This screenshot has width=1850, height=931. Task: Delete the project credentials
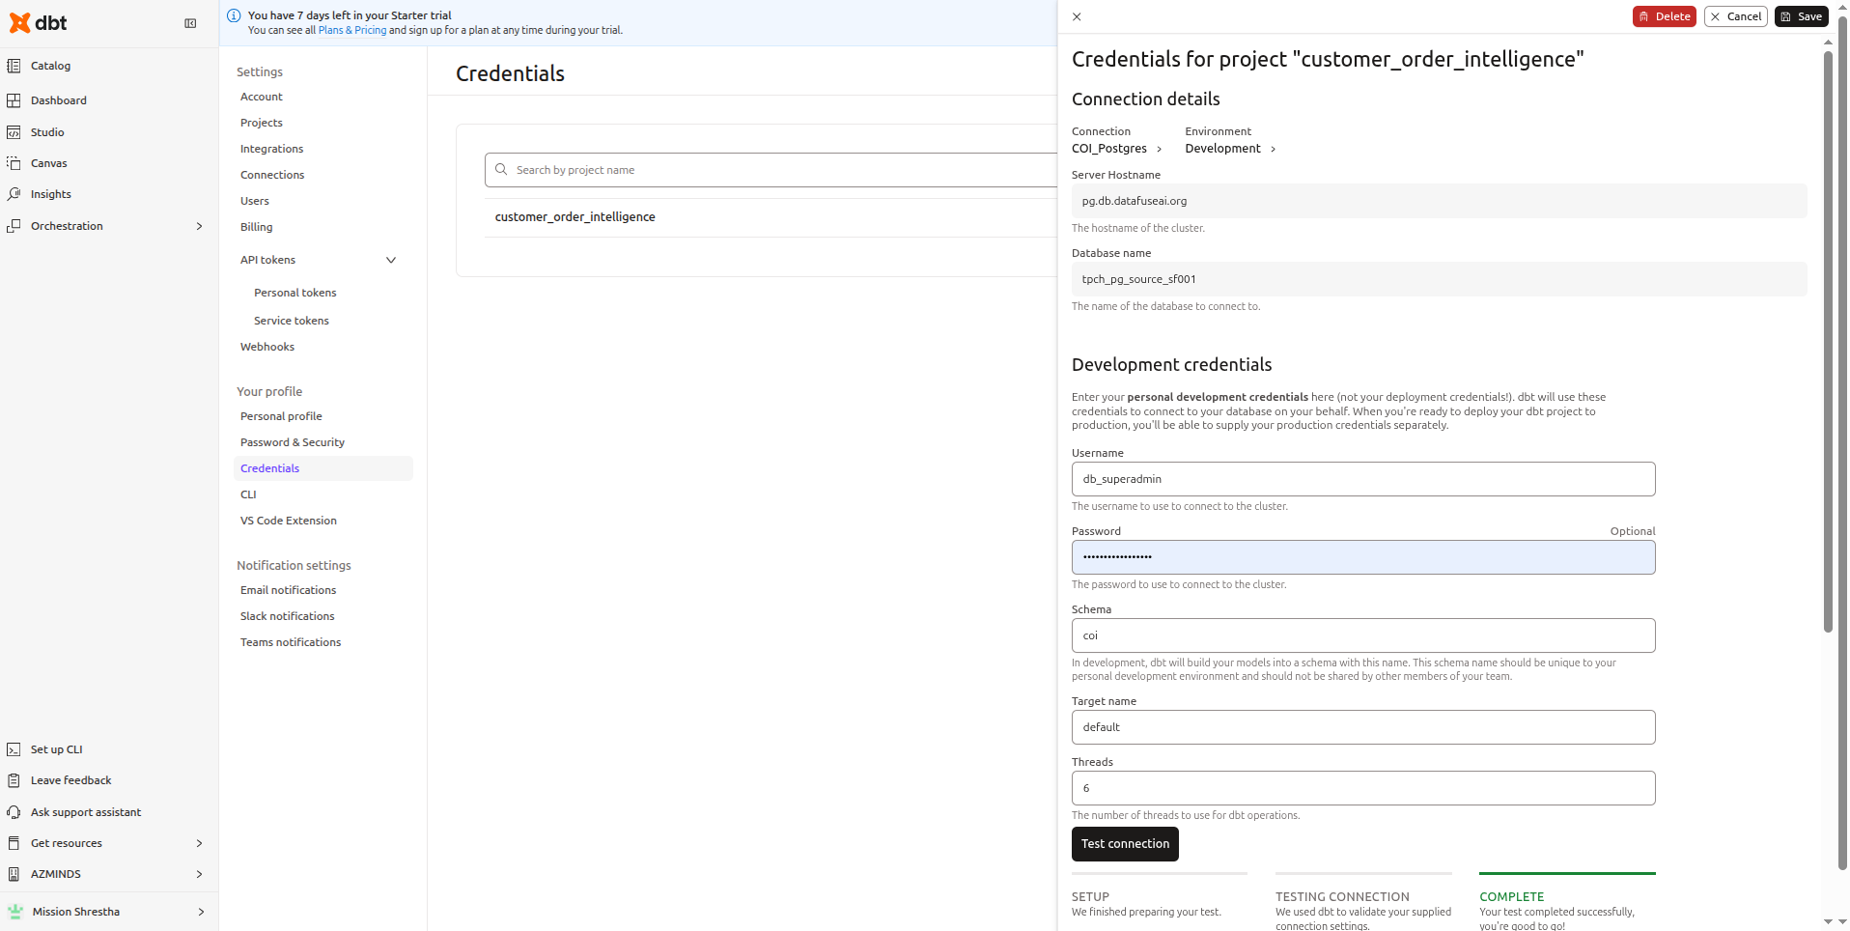coord(1664,16)
